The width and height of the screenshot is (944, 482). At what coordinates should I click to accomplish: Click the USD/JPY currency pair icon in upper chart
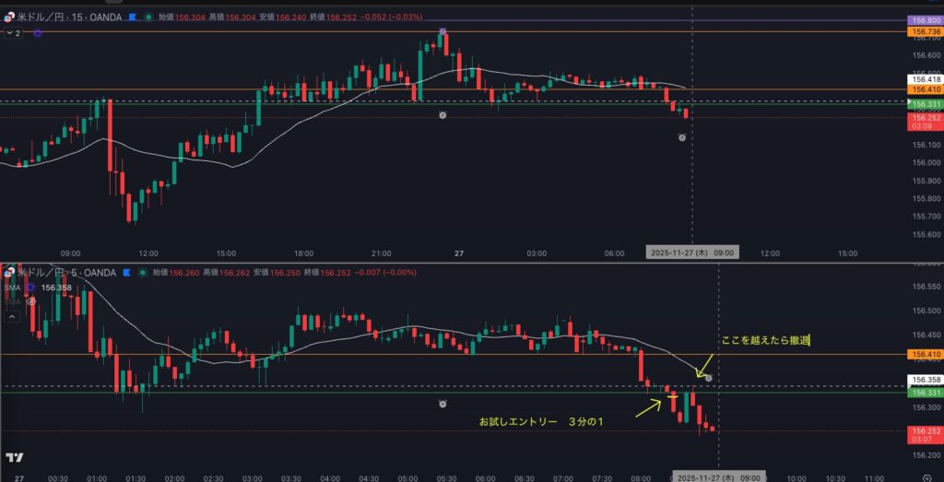click(8, 17)
